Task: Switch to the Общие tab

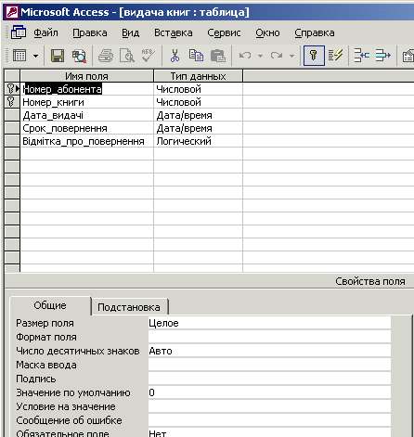Action: 50,305
